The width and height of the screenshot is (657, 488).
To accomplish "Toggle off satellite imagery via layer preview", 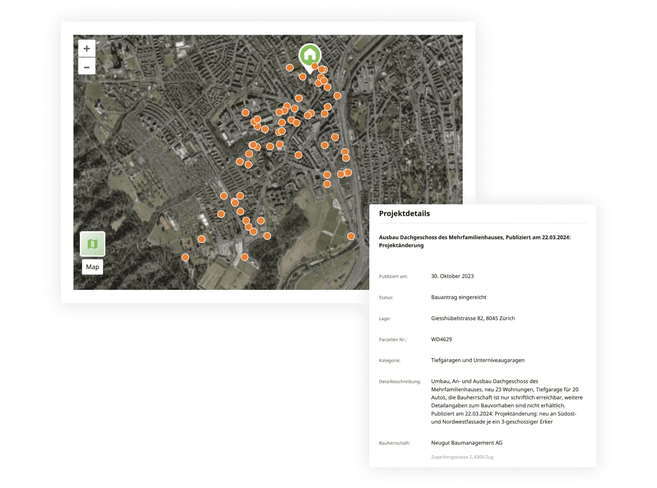I will (x=92, y=243).
